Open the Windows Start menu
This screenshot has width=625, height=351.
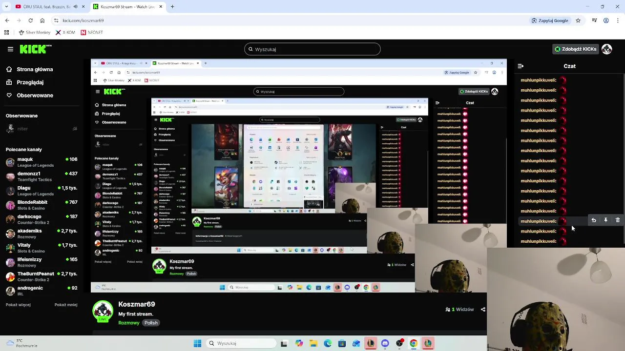(197, 343)
